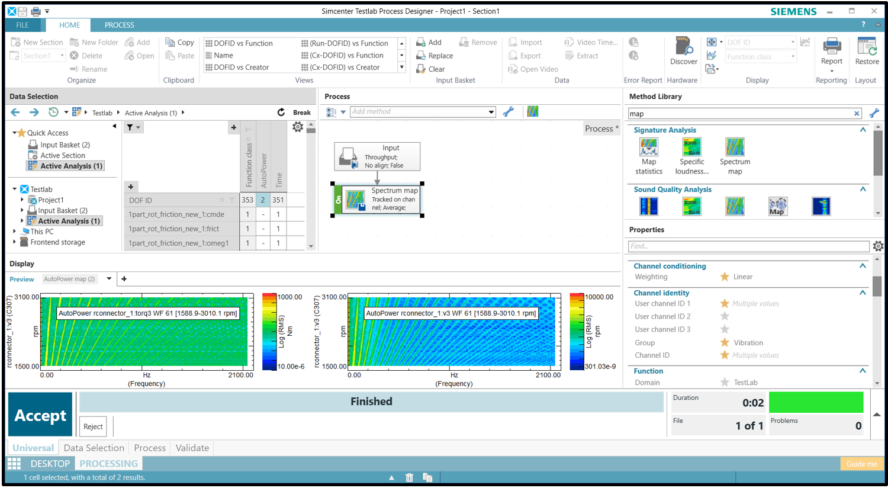Choose the Spectrum map method in the library
The image size is (888, 488).
pyautogui.click(x=735, y=147)
